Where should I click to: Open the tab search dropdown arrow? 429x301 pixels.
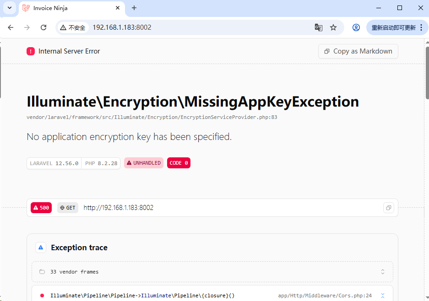tap(9, 8)
